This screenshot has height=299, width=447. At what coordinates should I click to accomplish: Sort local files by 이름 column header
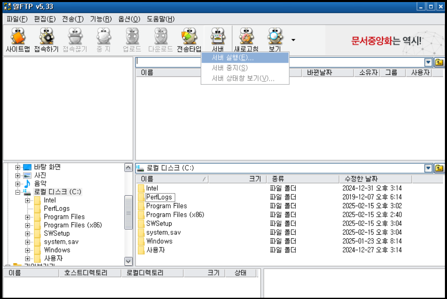172,179
